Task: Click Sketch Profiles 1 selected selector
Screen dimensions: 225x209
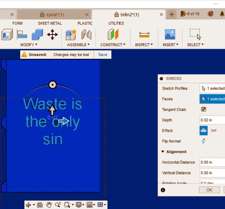Action: point(212,88)
